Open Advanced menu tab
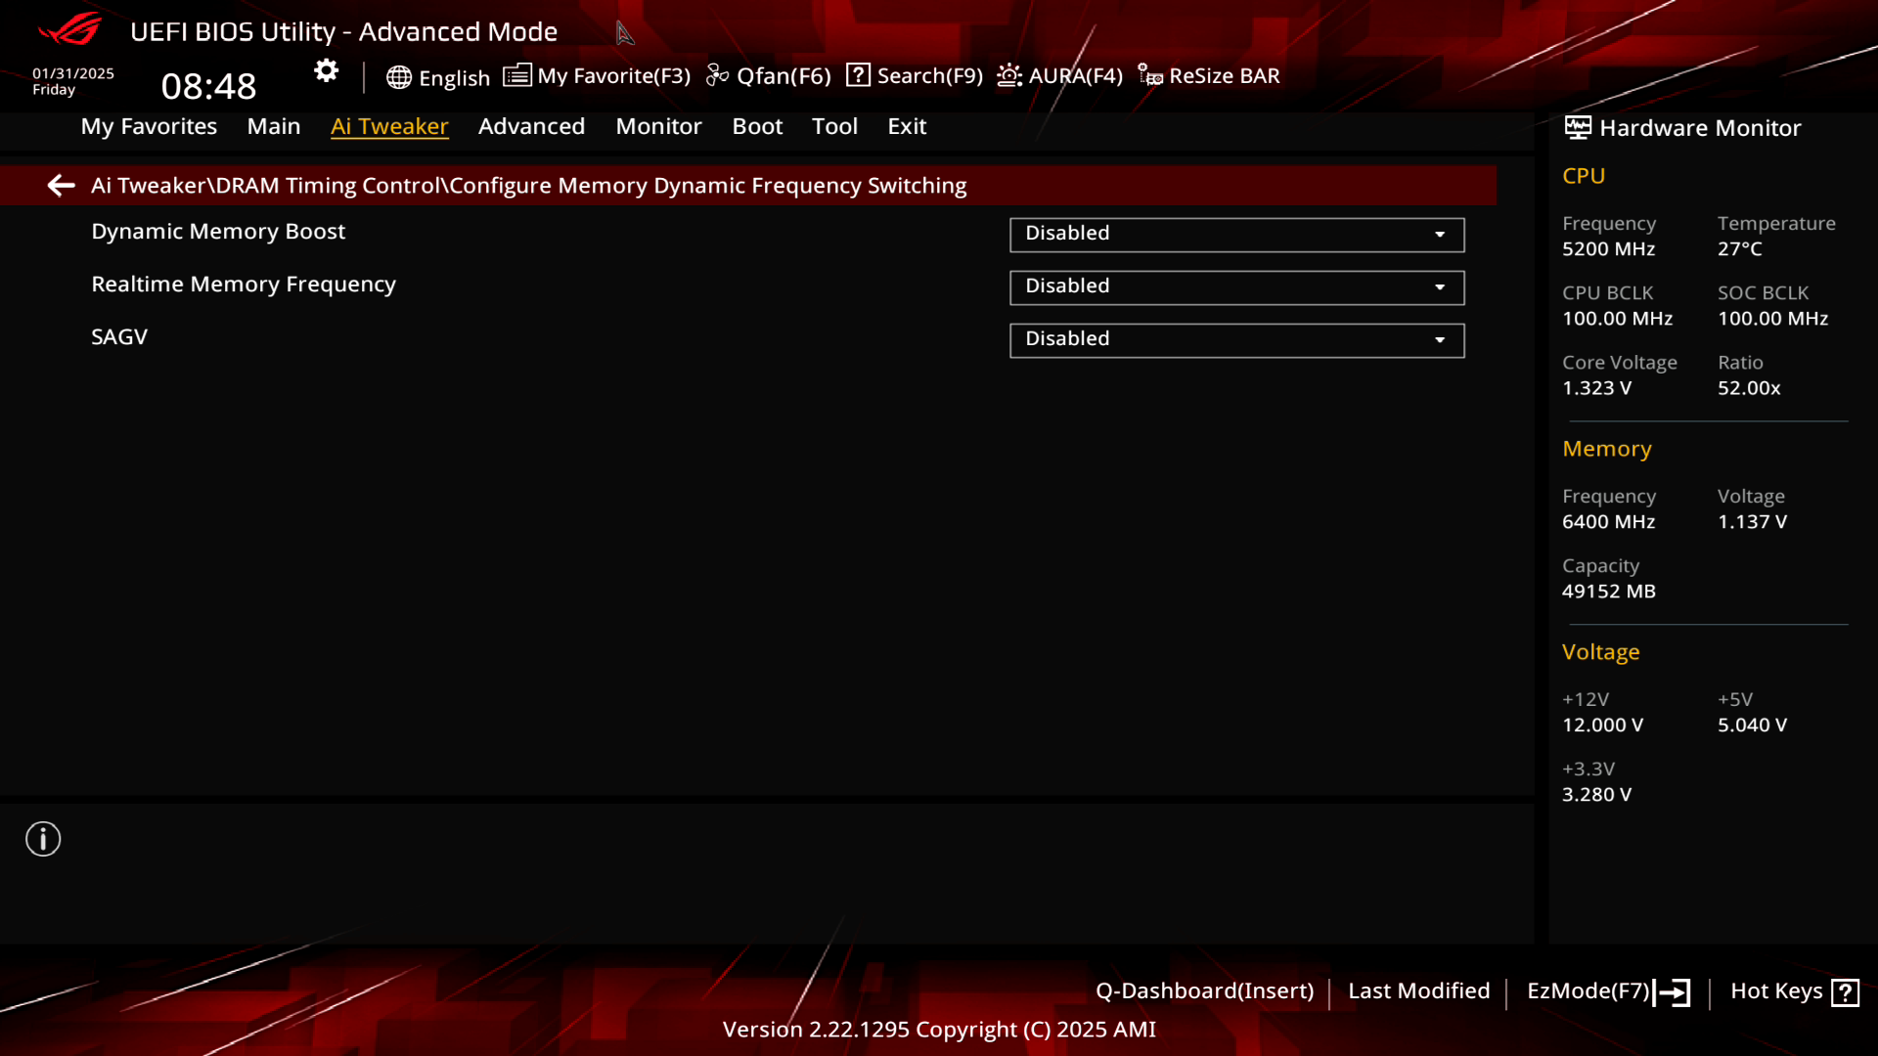This screenshot has height=1056, width=1878. click(x=531, y=125)
